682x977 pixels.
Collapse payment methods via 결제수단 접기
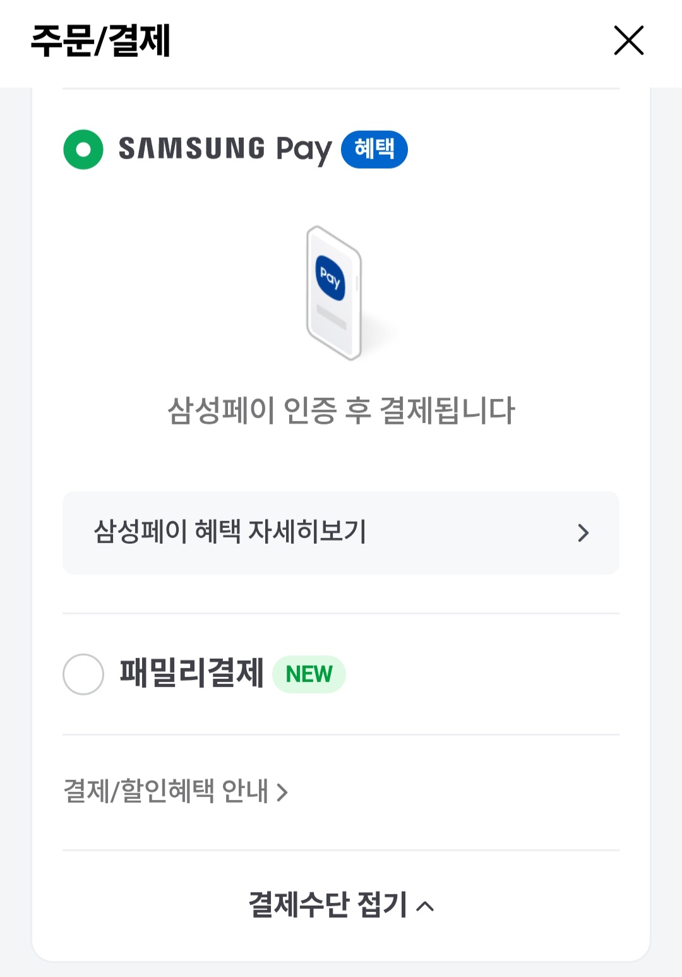[x=328, y=905]
